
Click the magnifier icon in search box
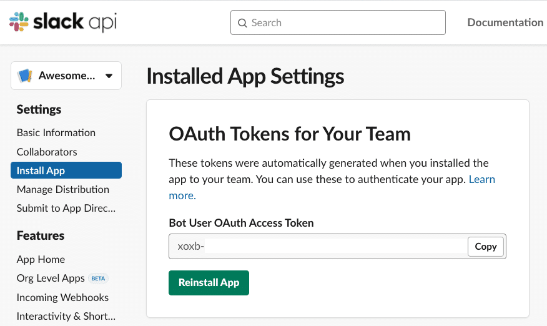[242, 23]
